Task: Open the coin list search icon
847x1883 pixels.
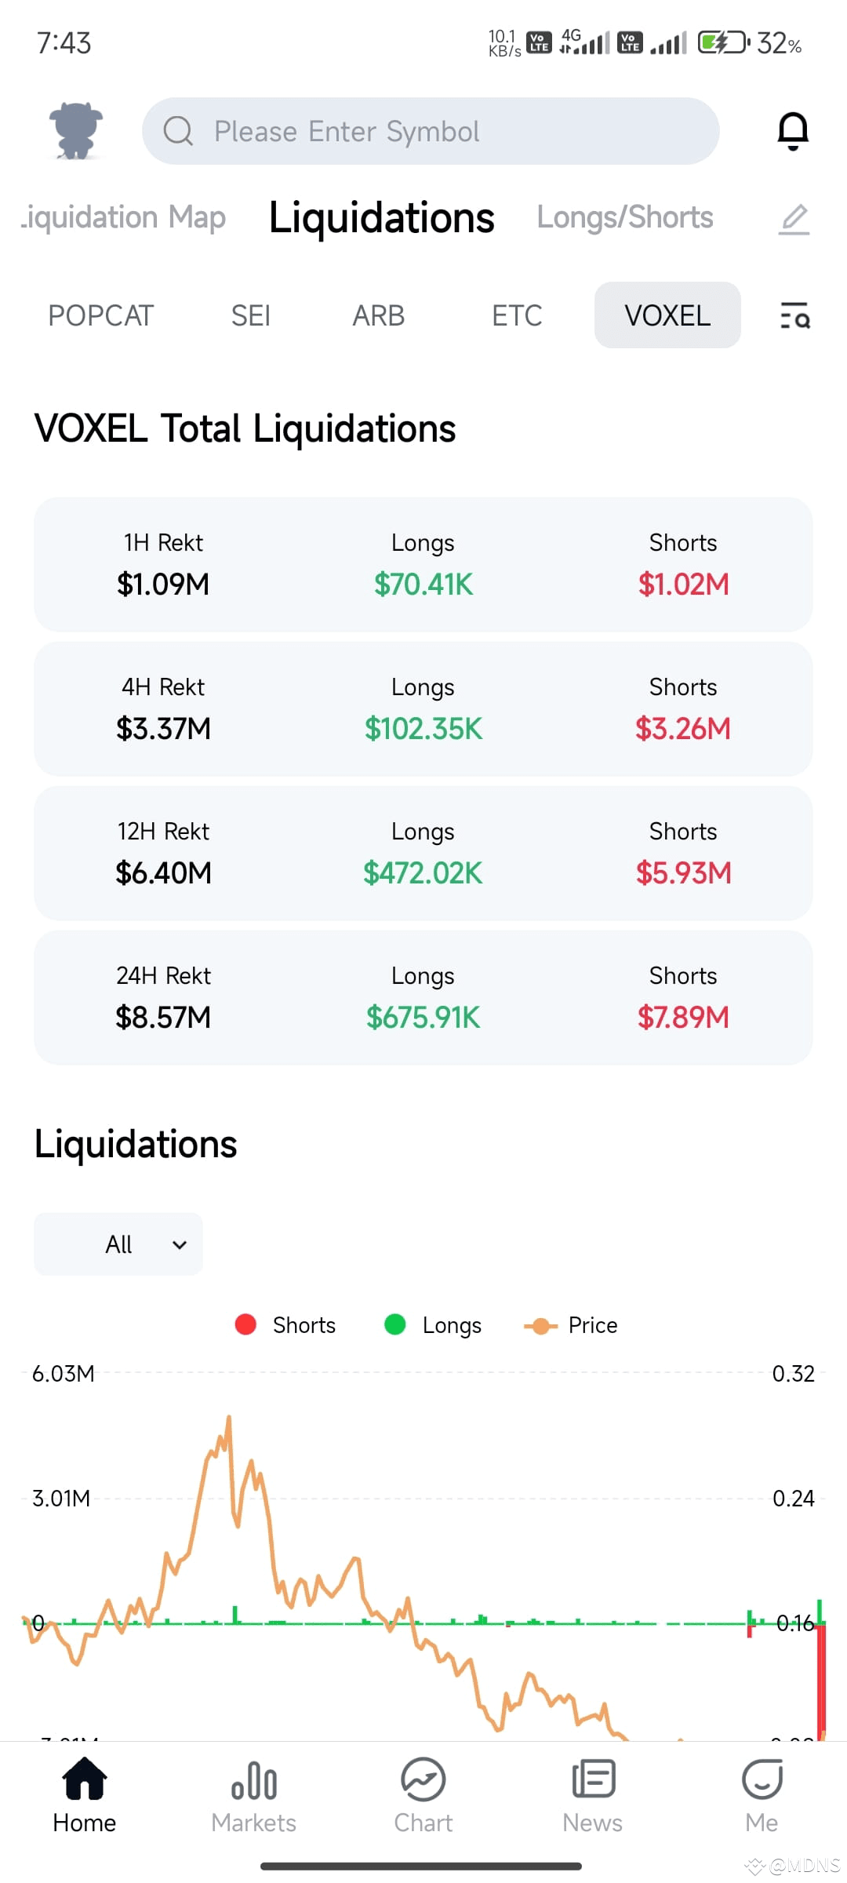Action: 794,315
